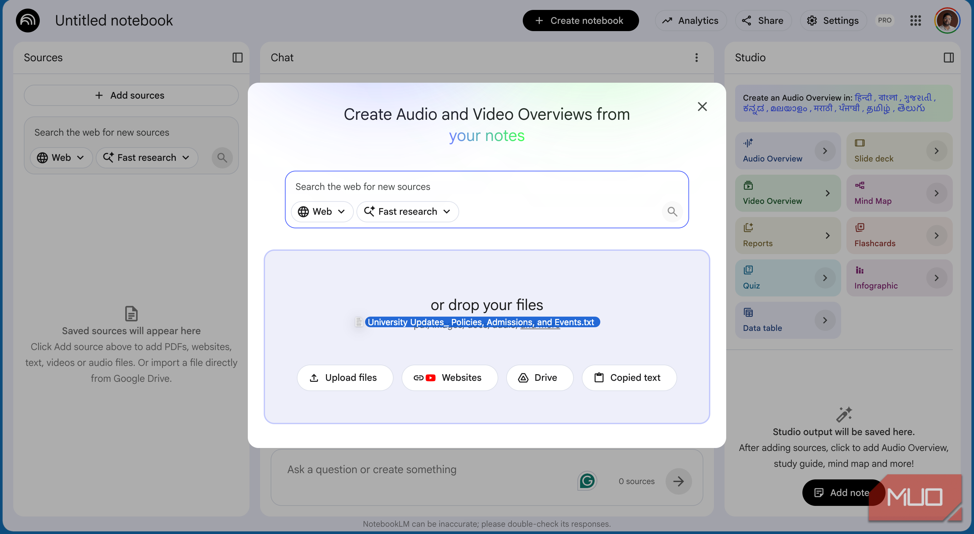Choose Copied text source option

[629, 377]
